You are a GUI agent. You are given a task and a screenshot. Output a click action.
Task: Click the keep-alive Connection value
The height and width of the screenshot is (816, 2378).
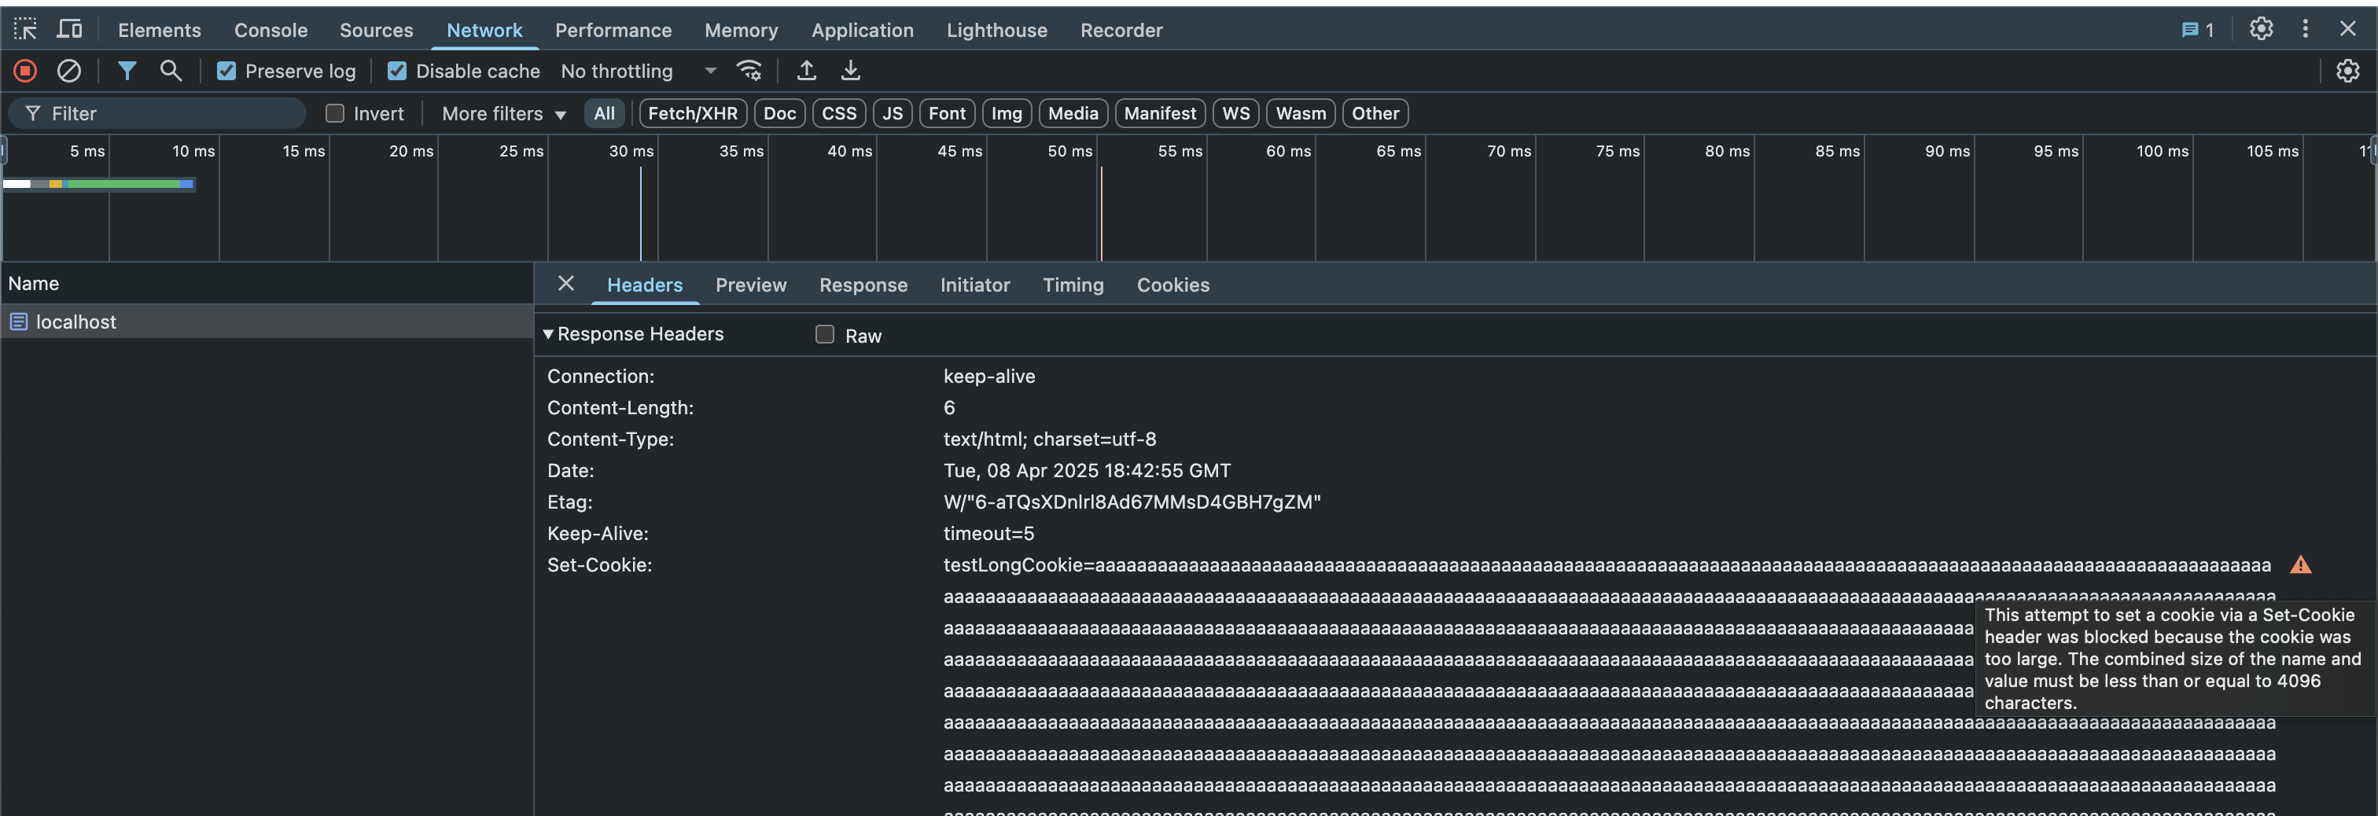pos(988,377)
